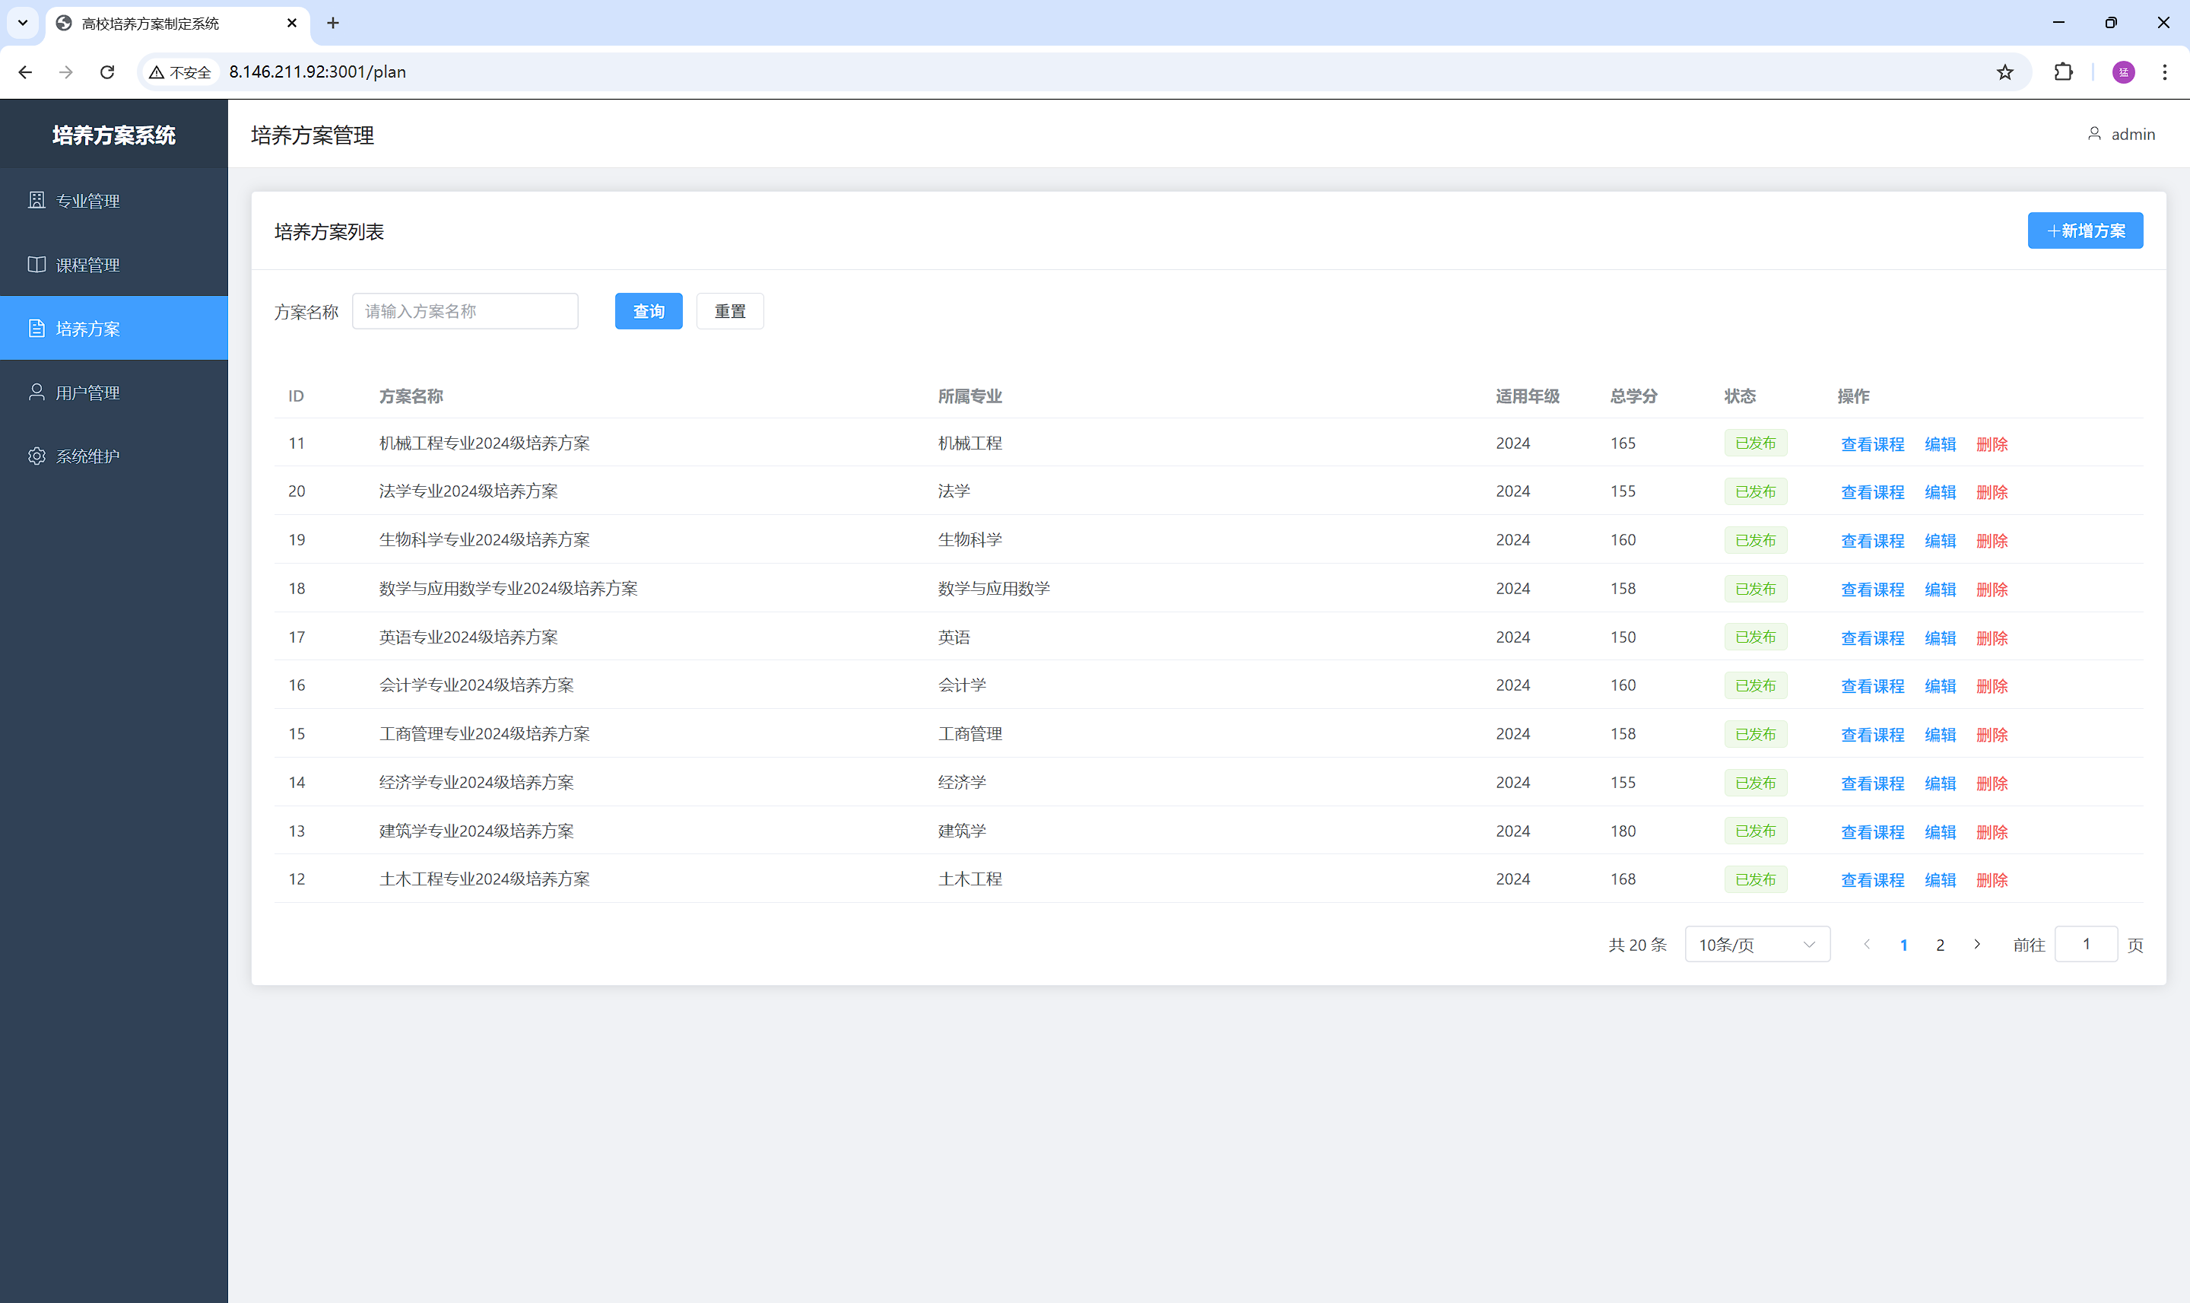Screen dimensions: 2190x1303
Task: Reload the page with refresh icon
Action: 107,72
